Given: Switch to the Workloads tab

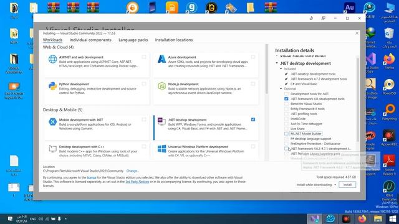Looking at the screenshot, I should click(52, 40).
